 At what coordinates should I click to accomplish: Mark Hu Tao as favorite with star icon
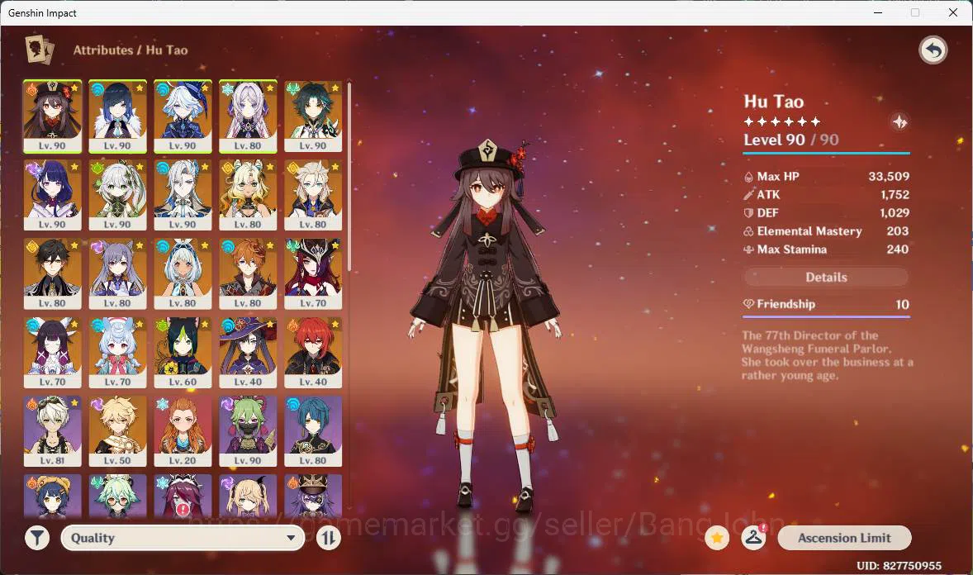[717, 538]
